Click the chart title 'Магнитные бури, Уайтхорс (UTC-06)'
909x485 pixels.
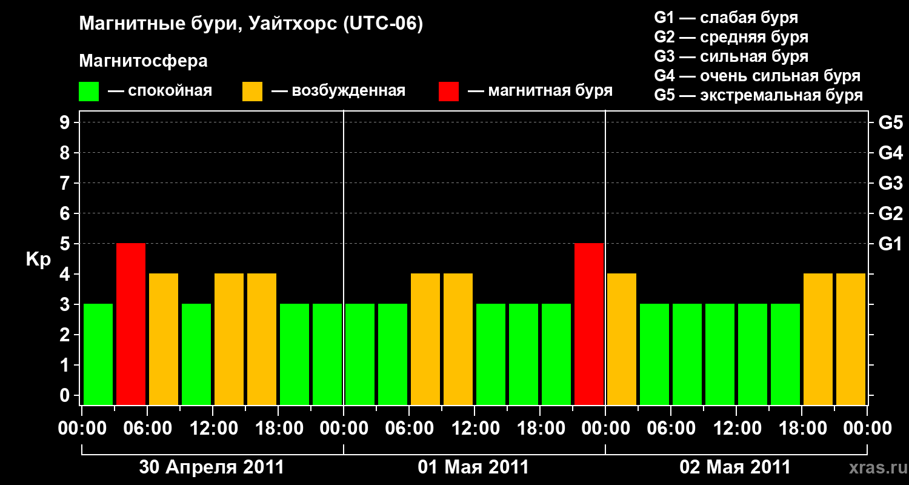pos(251,25)
